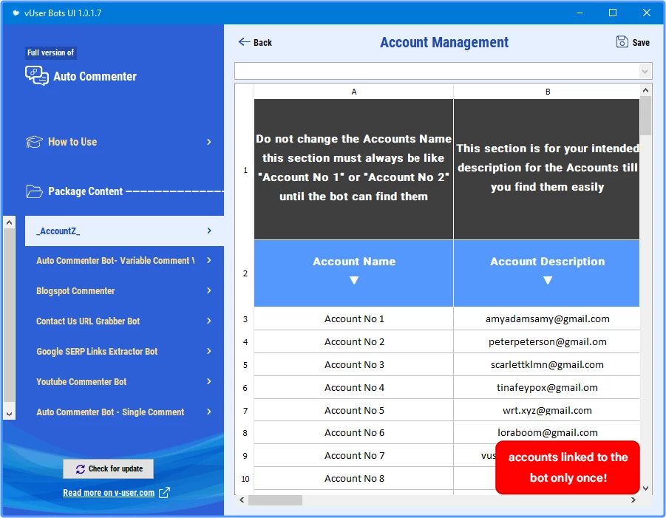
Task: Select cell 'Account No 2'
Action: click(x=354, y=342)
